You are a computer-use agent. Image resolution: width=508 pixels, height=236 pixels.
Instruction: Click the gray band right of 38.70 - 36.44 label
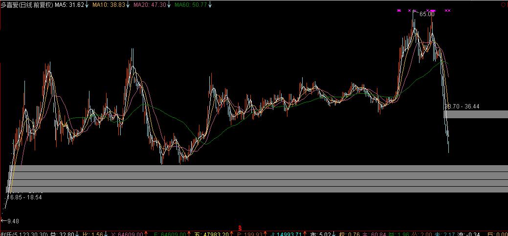(x=477, y=114)
